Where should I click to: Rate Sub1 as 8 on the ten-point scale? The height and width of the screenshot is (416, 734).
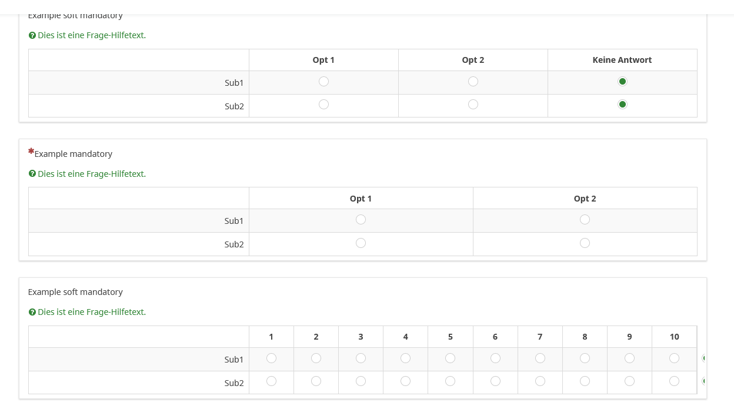(585, 358)
